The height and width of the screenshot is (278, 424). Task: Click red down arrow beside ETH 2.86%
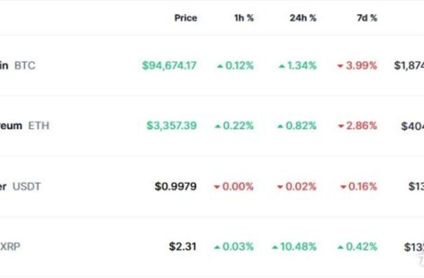[341, 126]
